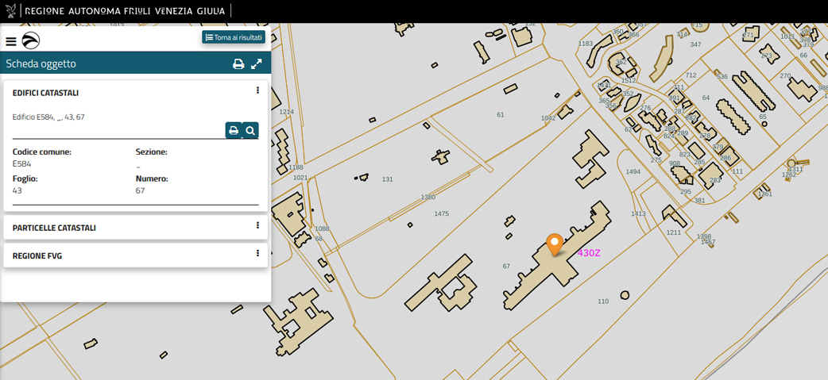Expand the Regione FVG section
The image size is (828, 380).
(x=37, y=256)
